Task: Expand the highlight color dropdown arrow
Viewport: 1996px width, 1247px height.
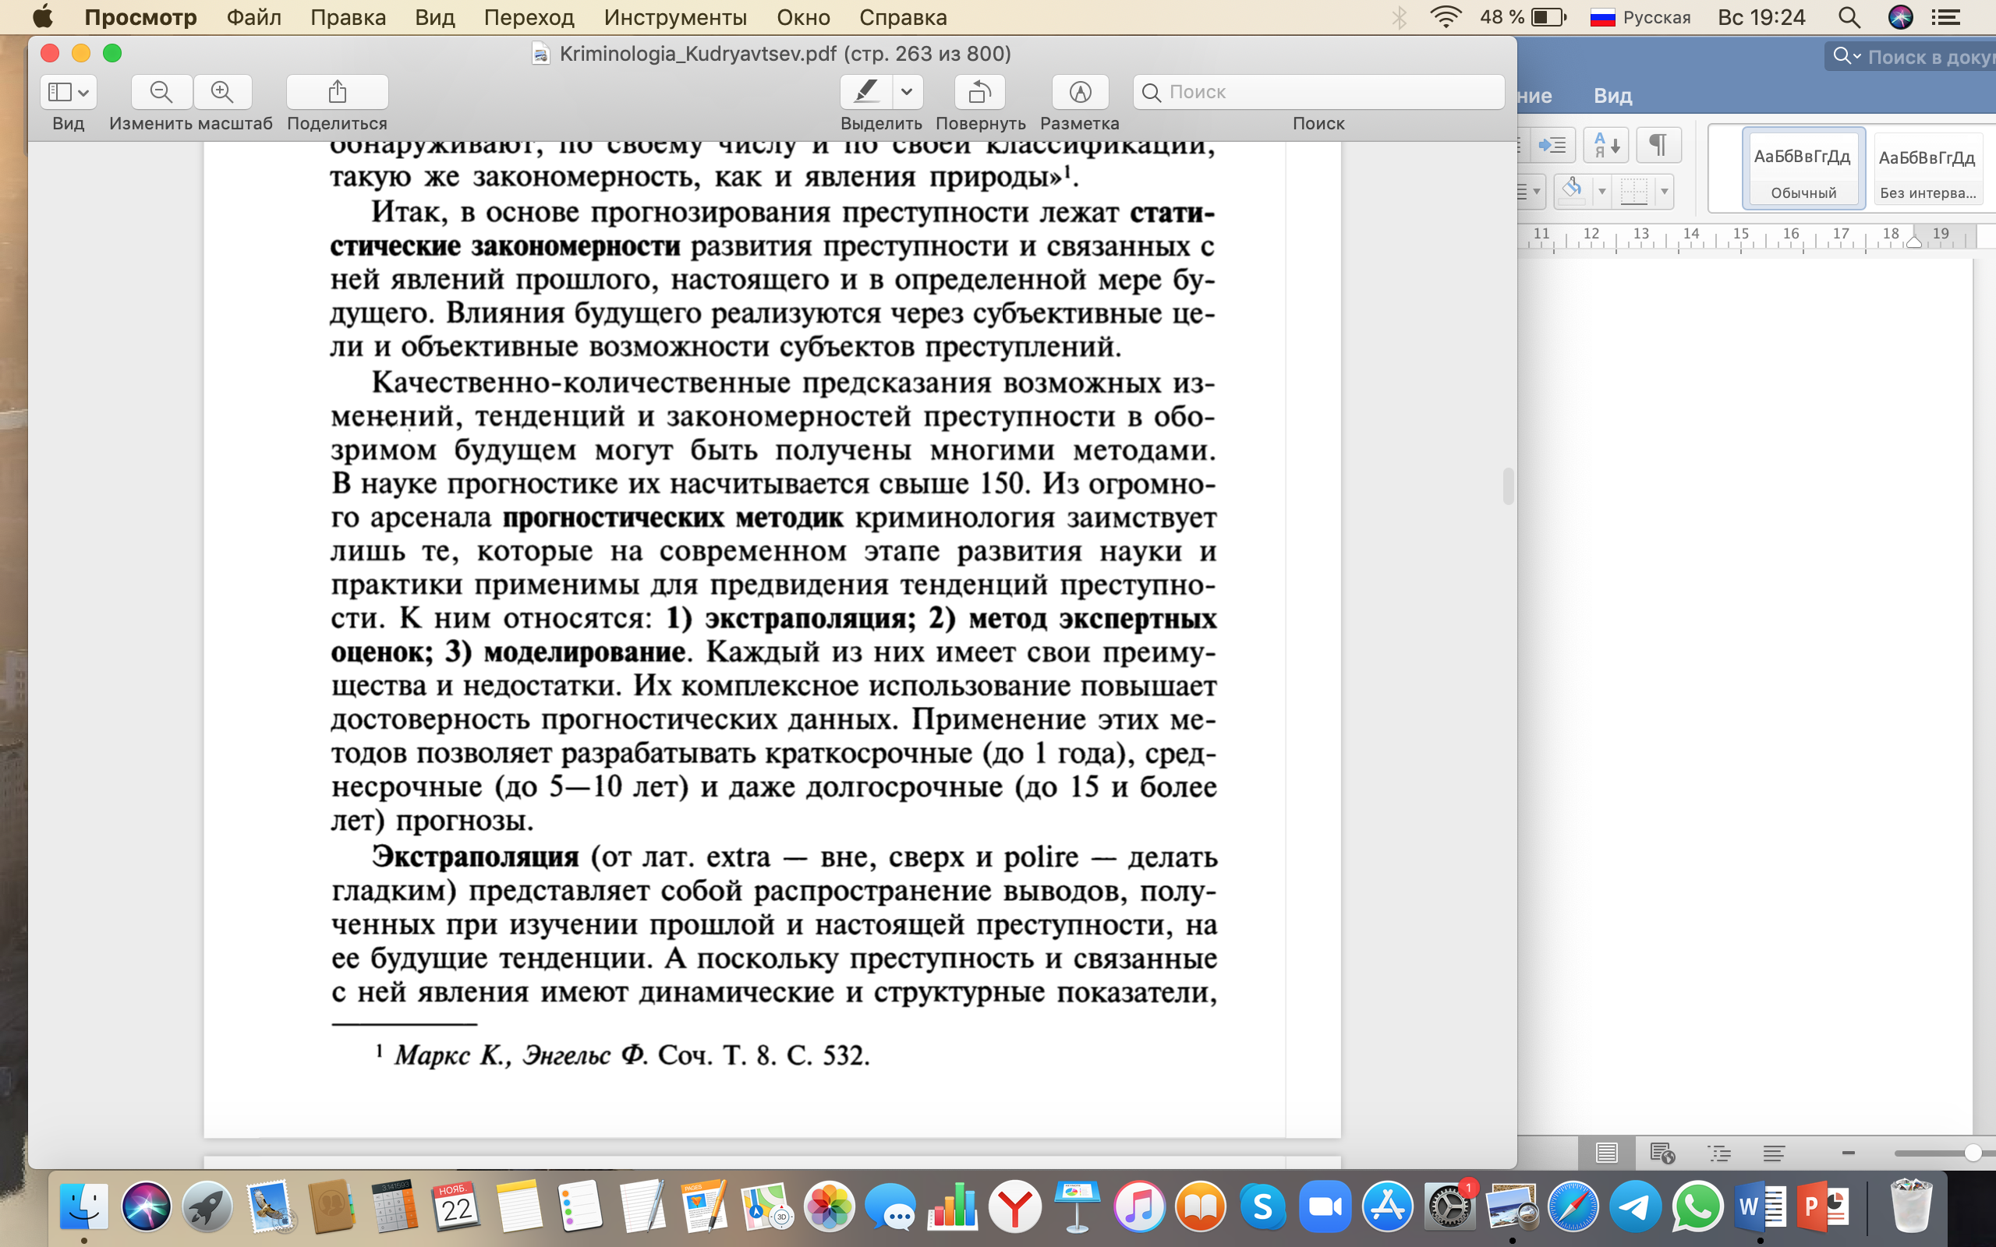Action: tap(908, 91)
